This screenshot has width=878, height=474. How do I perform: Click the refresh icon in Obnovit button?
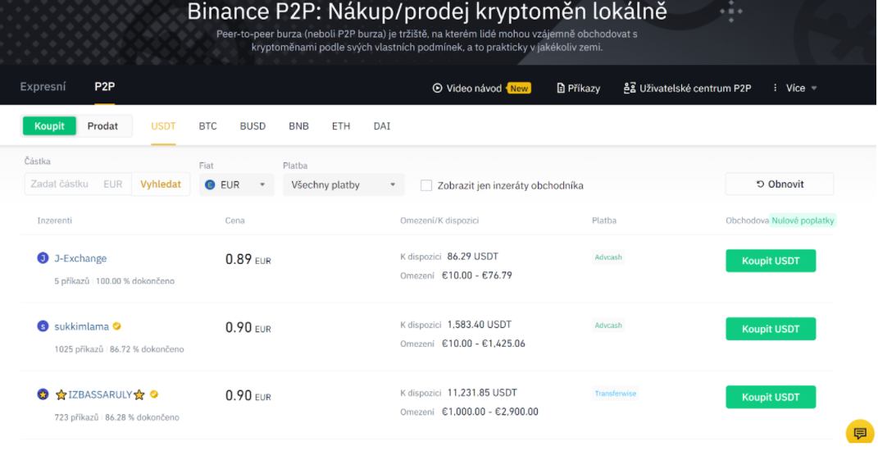click(x=760, y=185)
